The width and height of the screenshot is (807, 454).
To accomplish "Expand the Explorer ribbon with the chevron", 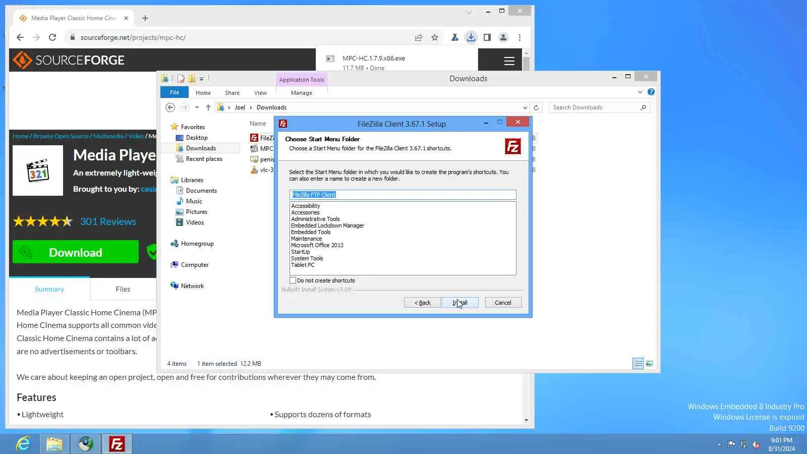I will point(640,92).
